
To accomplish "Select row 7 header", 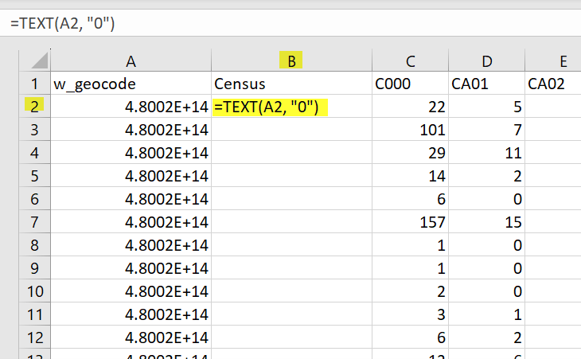I will click(35, 221).
